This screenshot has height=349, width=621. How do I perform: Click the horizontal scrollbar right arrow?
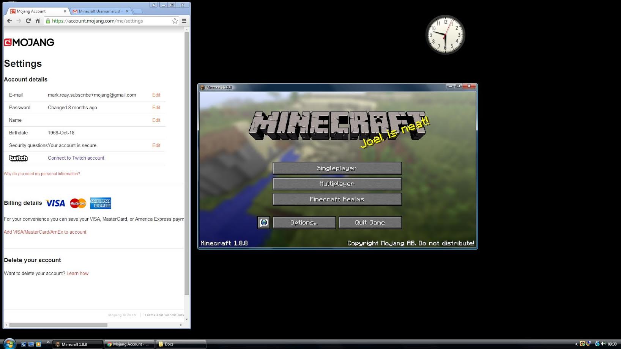pyautogui.click(x=181, y=325)
